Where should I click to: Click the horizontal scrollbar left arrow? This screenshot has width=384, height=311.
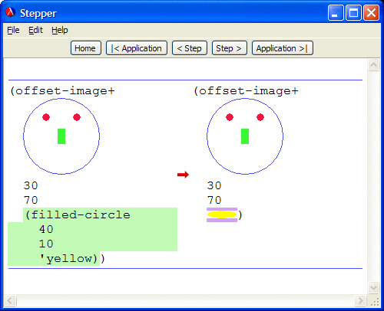[10, 300]
